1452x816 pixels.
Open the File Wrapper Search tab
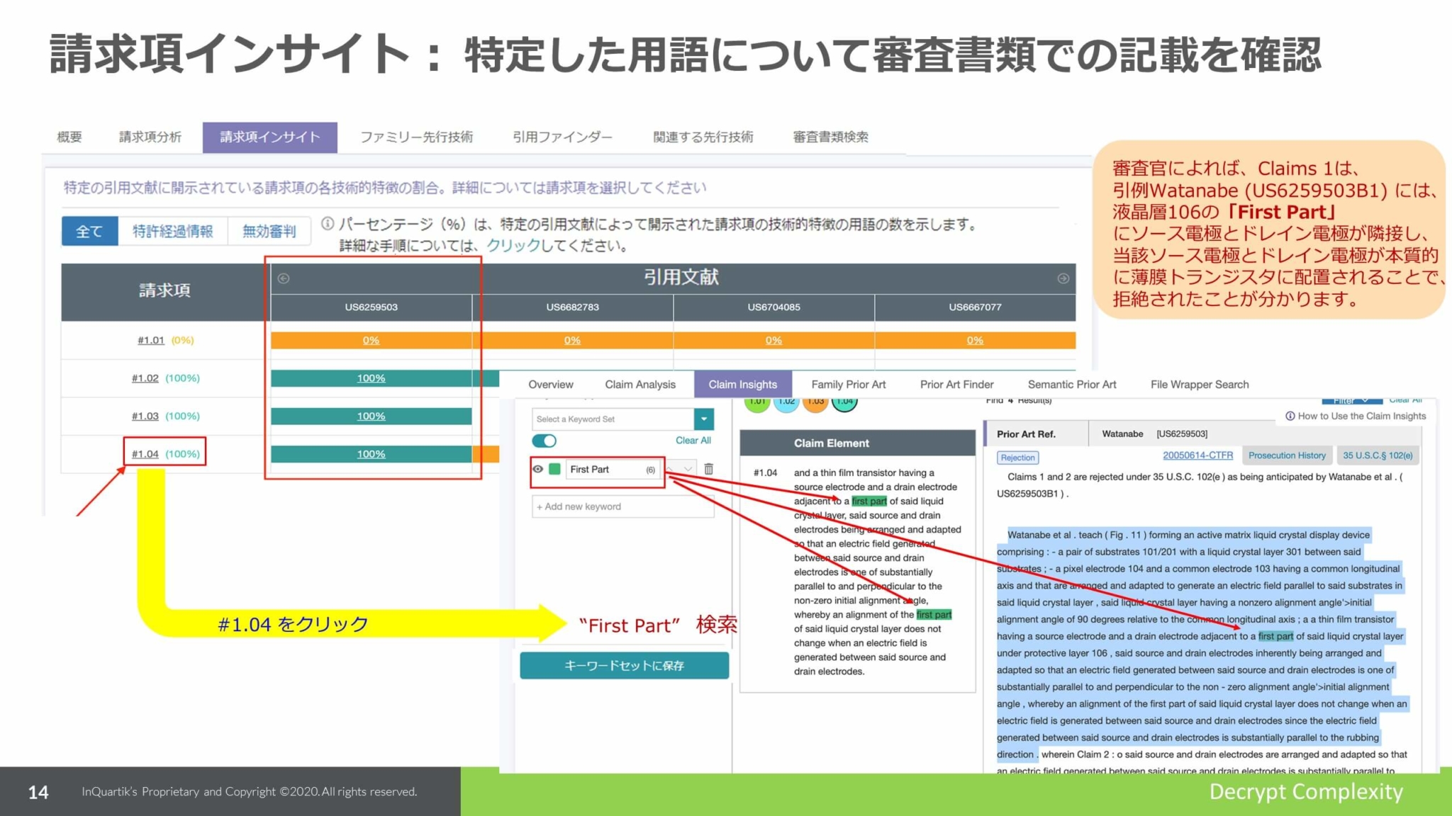[1200, 385]
